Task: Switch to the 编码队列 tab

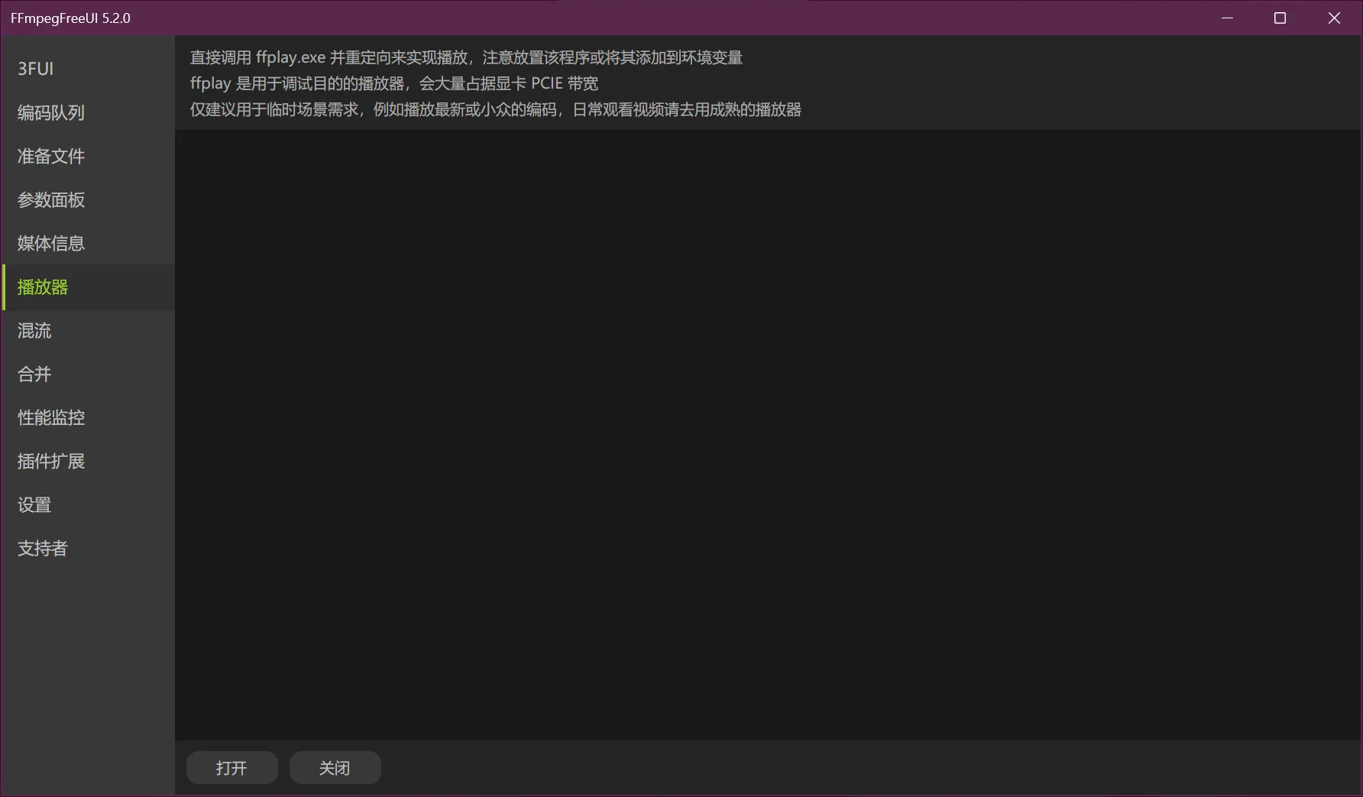Action: coord(51,112)
